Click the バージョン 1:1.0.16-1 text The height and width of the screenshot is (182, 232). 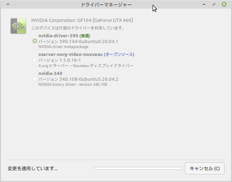click(60, 60)
